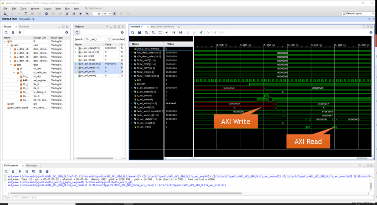Collapse the fpga tree node

pyautogui.click(x=11, y=65)
